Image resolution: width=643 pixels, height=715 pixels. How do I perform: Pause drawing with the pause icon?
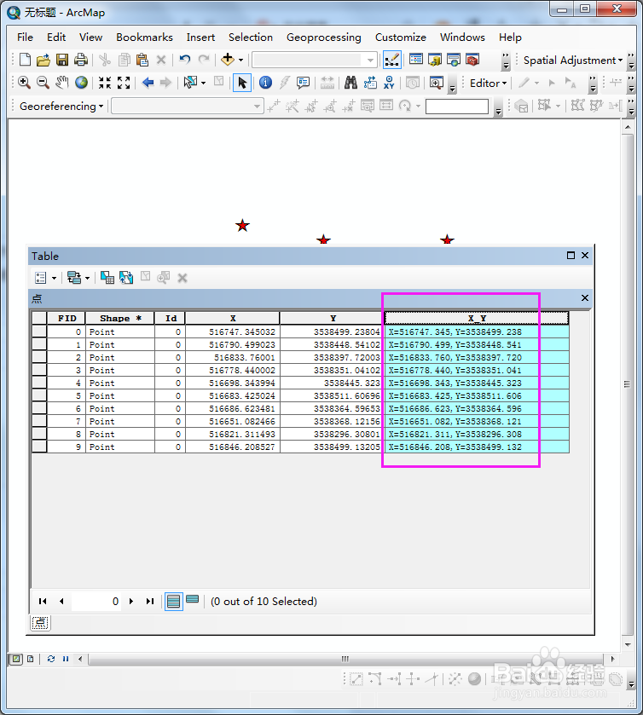66,659
